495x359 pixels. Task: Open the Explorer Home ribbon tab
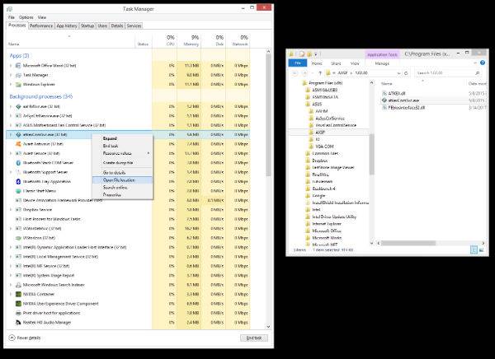coord(317,63)
